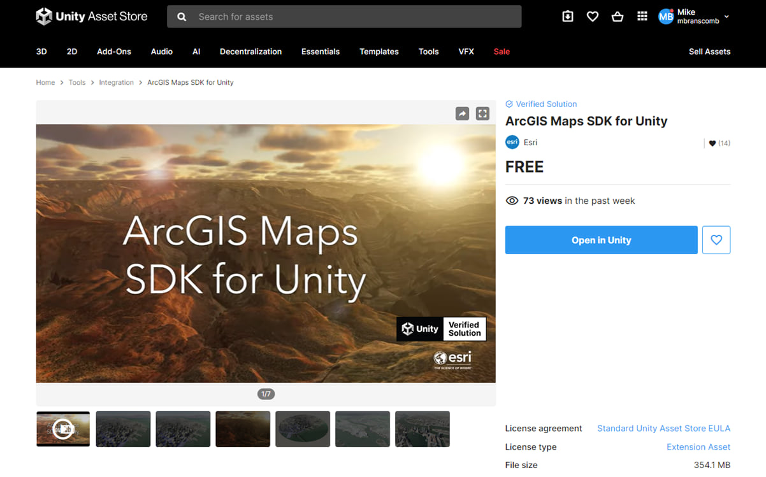Click the search magnifier icon
The image size is (766, 477).
tap(182, 17)
